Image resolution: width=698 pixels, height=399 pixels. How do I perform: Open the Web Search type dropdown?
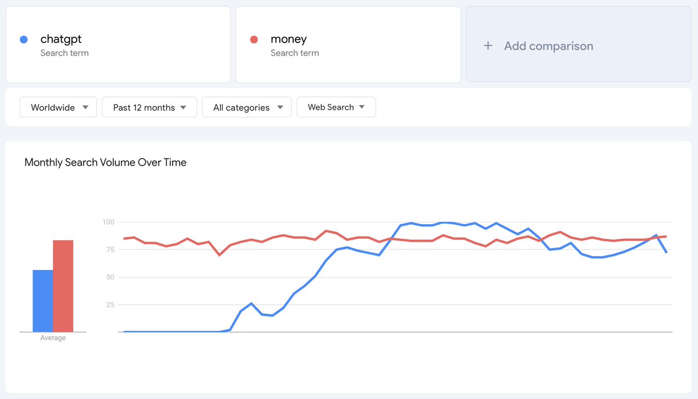tap(336, 107)
